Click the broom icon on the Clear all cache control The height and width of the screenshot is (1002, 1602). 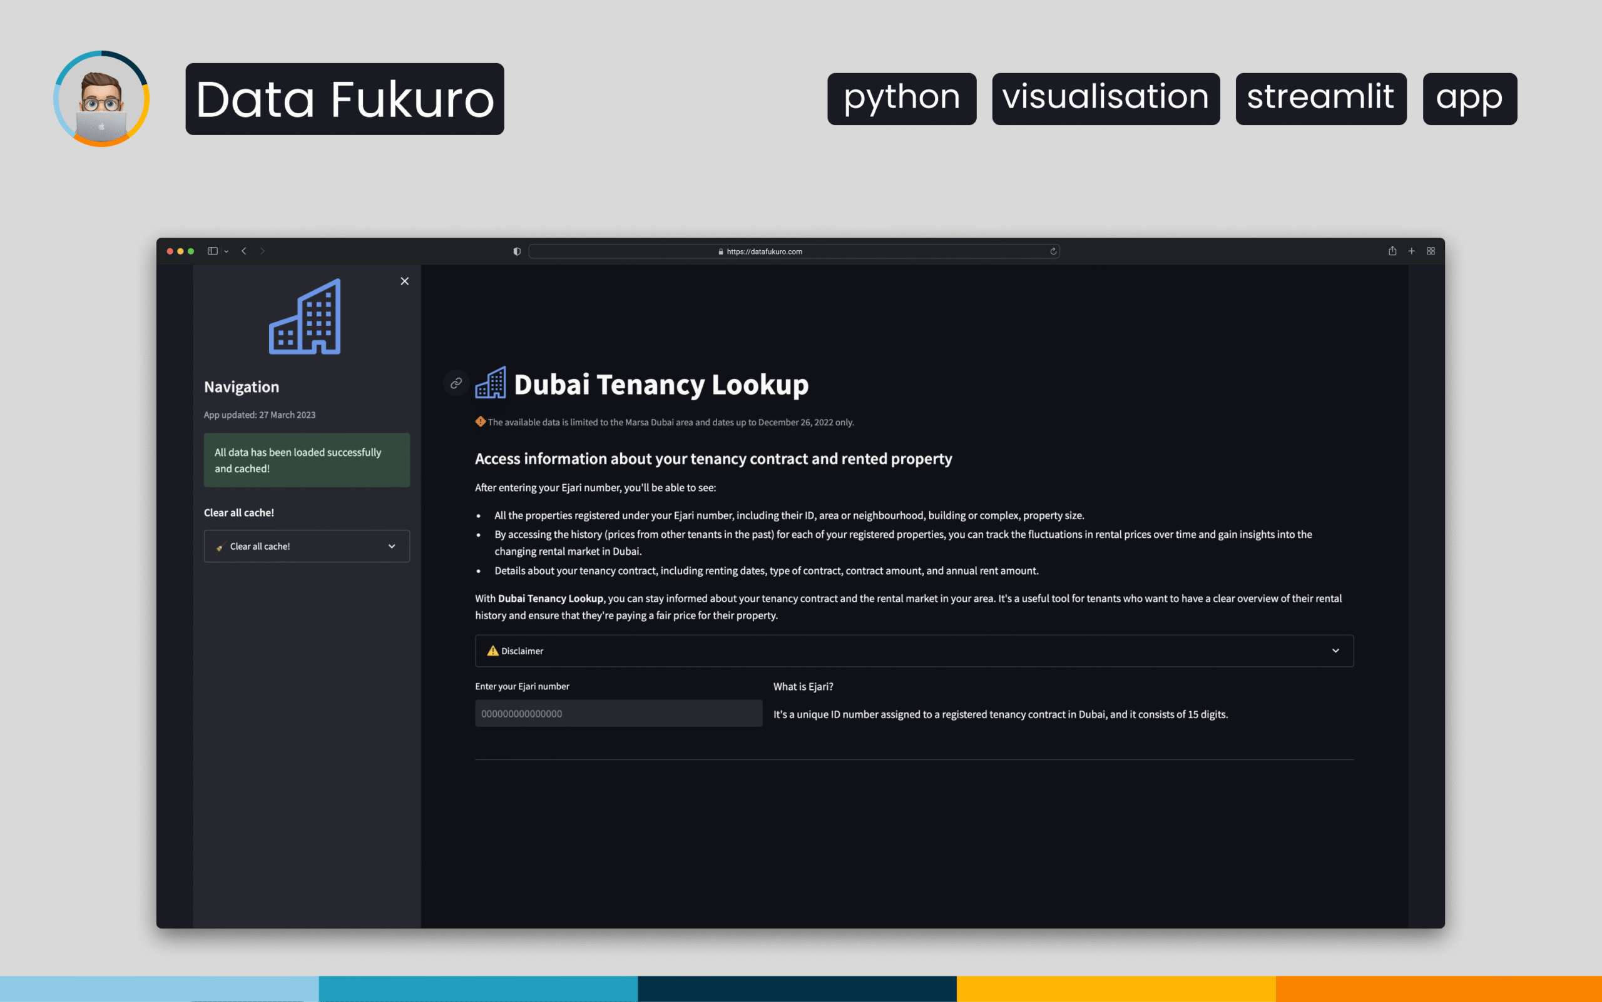point(221,546)
